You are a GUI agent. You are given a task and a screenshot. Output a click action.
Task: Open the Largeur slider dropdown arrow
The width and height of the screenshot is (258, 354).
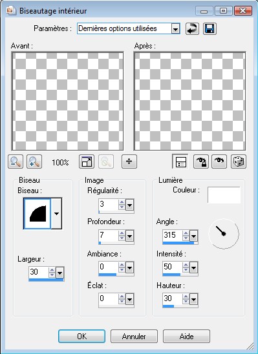pyautogui.click(x=60, y=273)
